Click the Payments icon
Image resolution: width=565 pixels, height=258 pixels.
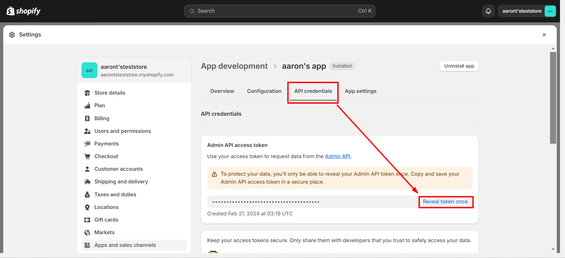point(87,144)
